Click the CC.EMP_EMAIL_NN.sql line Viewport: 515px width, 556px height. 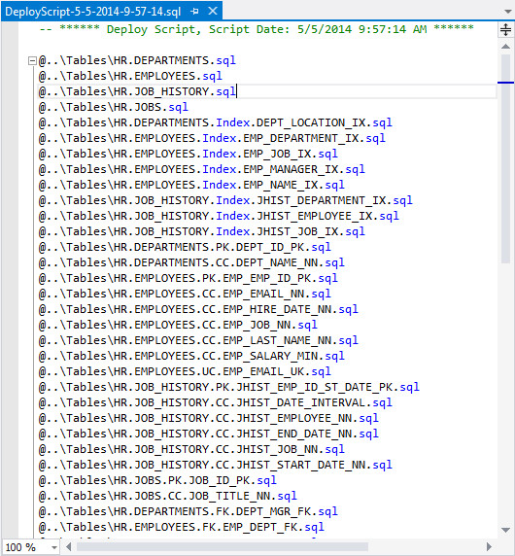pyautogui.click(x=185, y=295)
